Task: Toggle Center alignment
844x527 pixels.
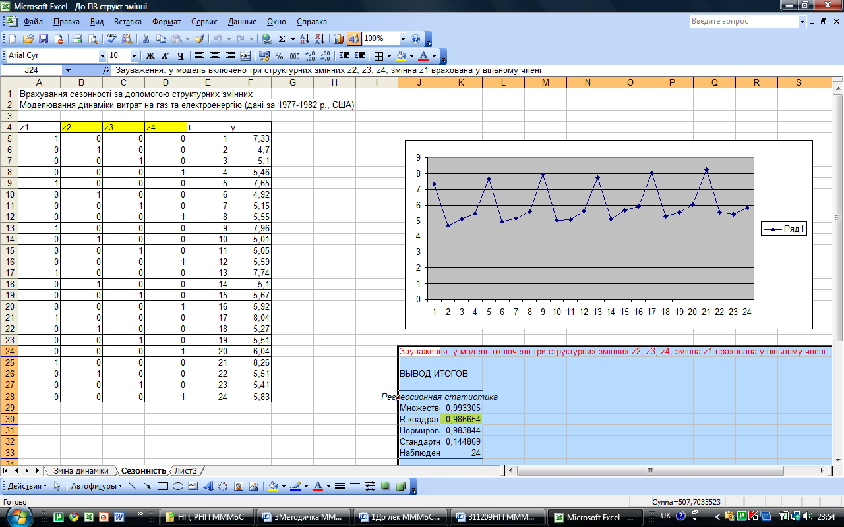Action: (x=214, y=56)
